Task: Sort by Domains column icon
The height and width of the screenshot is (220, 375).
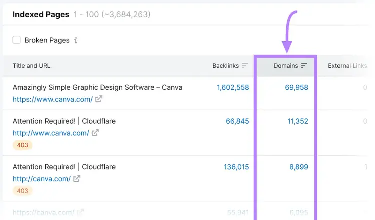Action: tap(304, 66)
